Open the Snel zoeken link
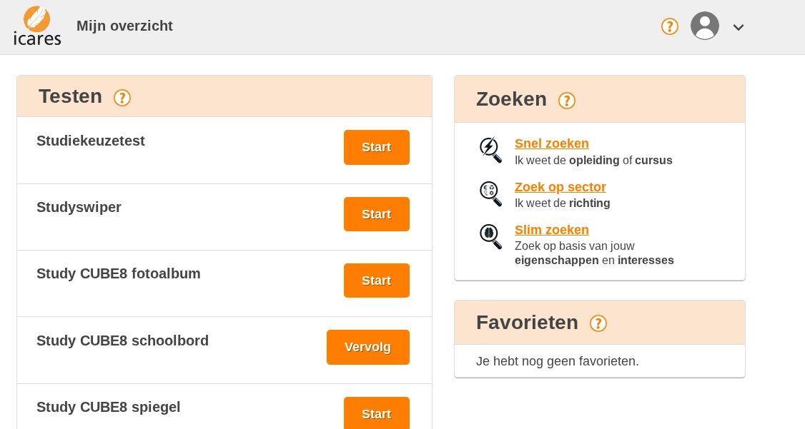 (x=551, y=143)
